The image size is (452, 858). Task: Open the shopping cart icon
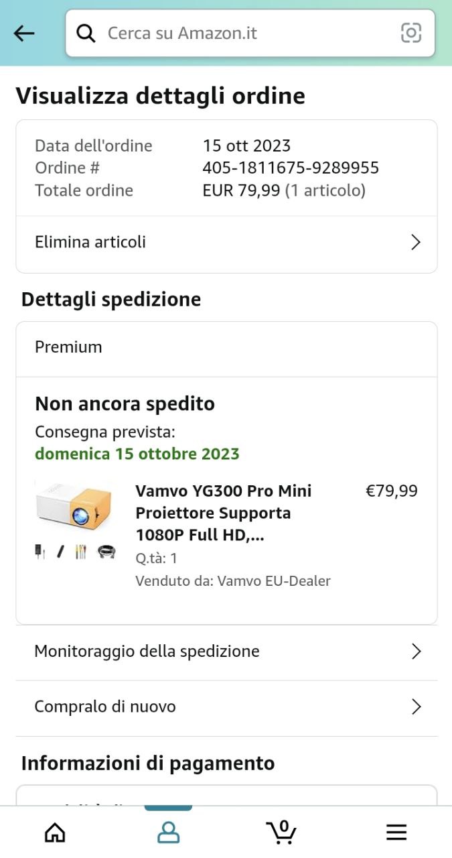coord(282,831)
